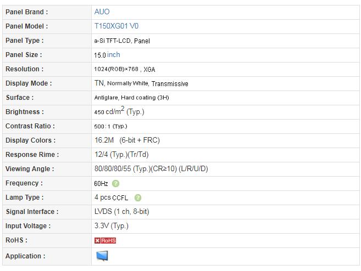Select the Panel Brand label
This screenshot has width=361, height=271.
click(x=27, y=12)
